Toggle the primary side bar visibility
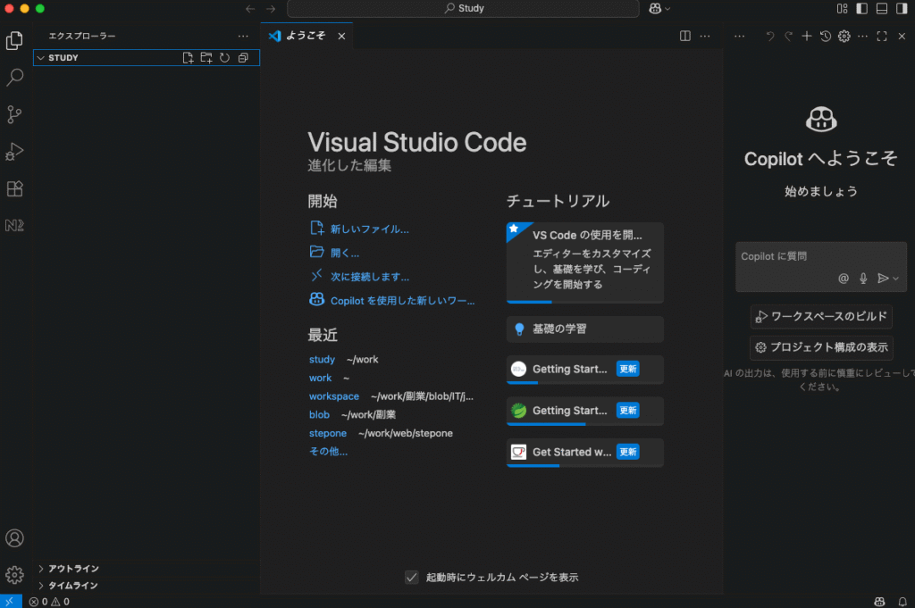Image resolution: width=915 pixels, height=608 pixels. [x=862, y=9]
